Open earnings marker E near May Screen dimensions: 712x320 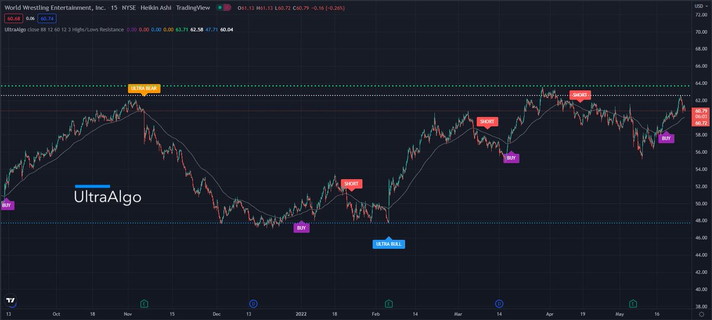pyautogui.click(x=633, y=304)
